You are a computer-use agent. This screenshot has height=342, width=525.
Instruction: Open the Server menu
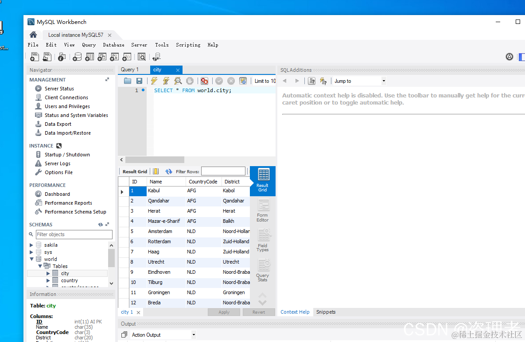coord(139,45)
